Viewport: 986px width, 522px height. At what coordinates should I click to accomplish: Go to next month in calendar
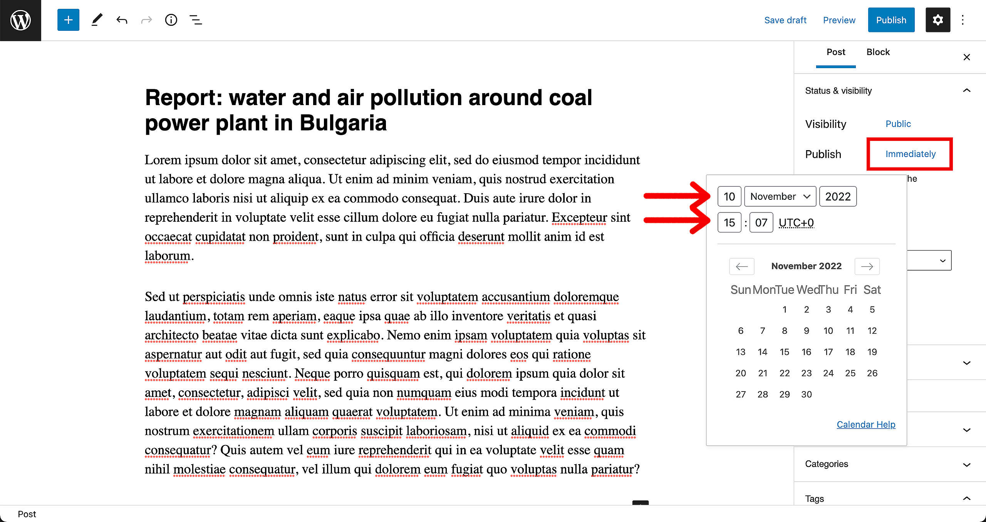(867, 266)
